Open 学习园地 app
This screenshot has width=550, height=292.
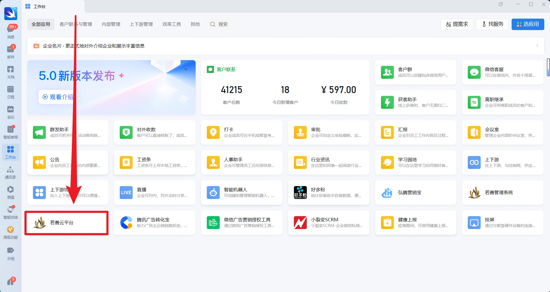[x=416, y=162]
